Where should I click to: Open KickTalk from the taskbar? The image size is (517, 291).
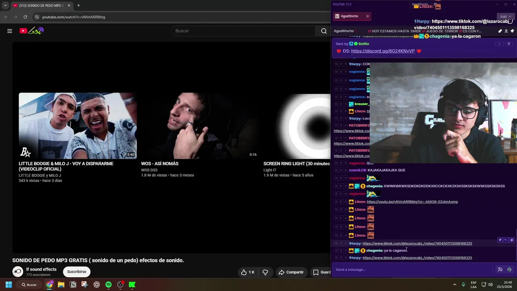pos(132,285)
